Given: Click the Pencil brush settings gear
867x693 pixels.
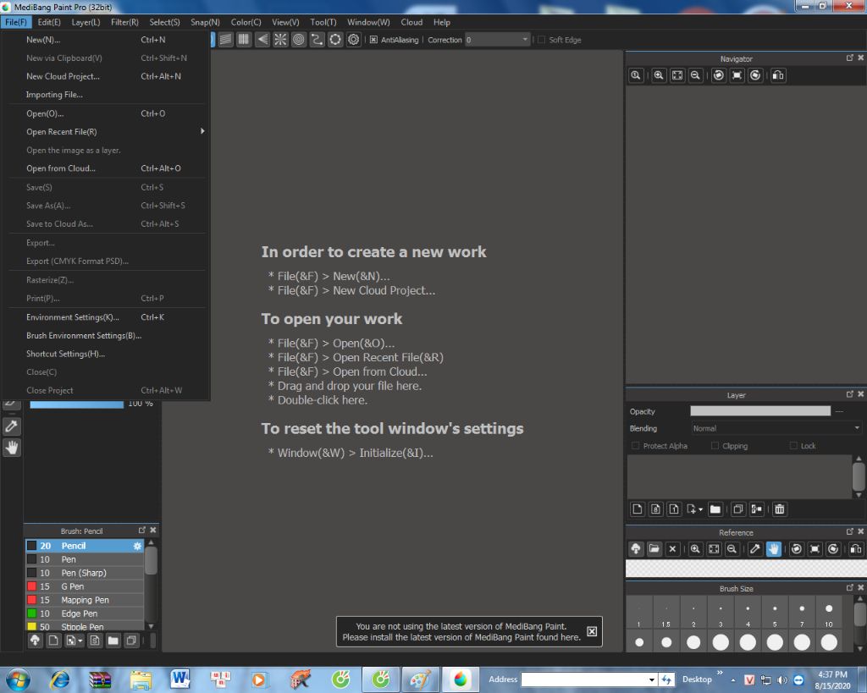Looking at the screenshot, I should (137, 546).
